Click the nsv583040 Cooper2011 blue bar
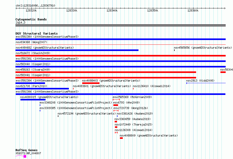This screenshot has width=233, height=159. tap(120, 67)
